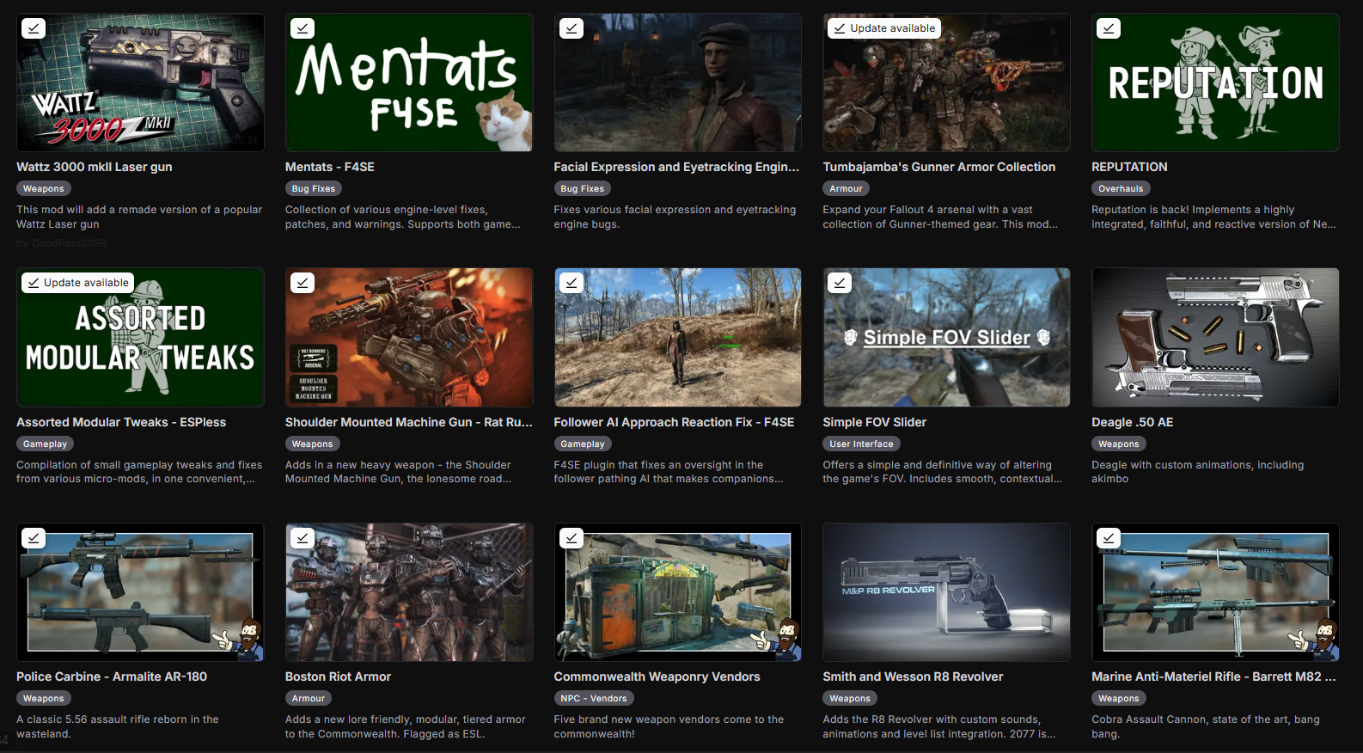
Task: Click checkmark icon on Boston Riot Armor card
Action: [x=303, y=538]
